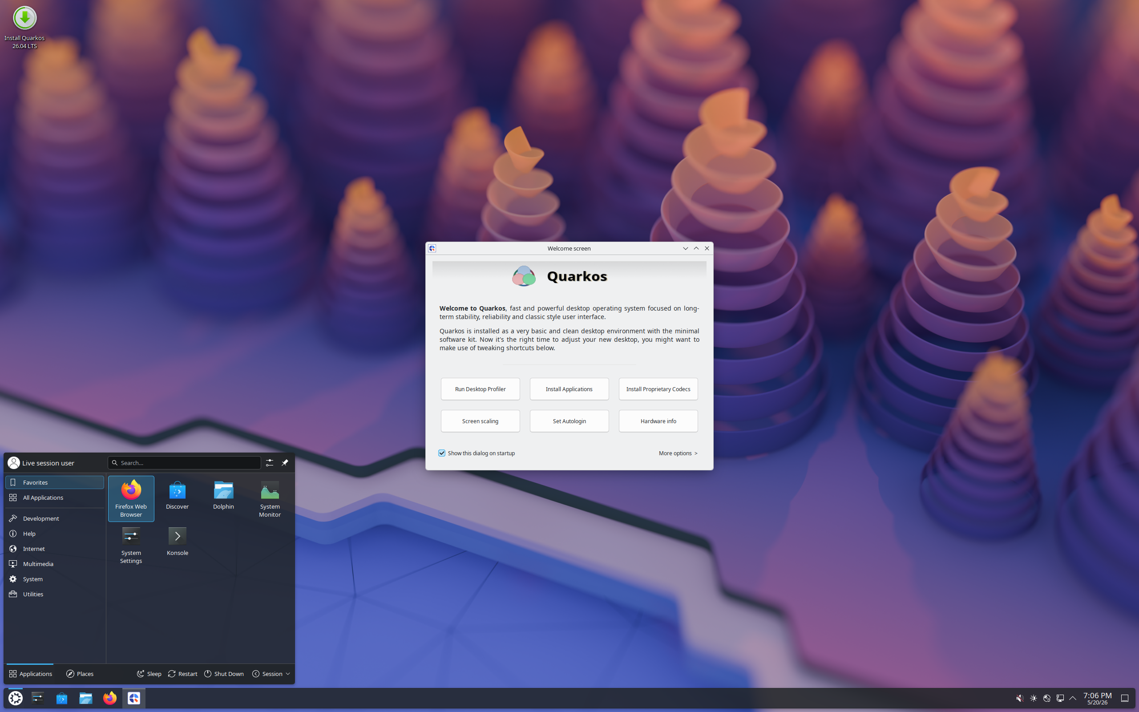Pin the launcher menu open
The height and width of the screenshot is (712, 1139).
tap(285, 463)
